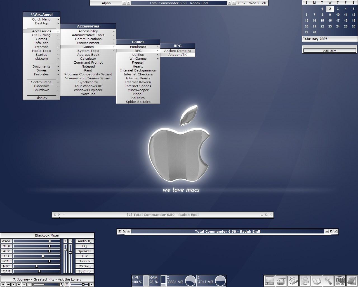Expand Control Panel submenu
The width and height of the screenshot is (358, 287).
(x=41, y=82)
